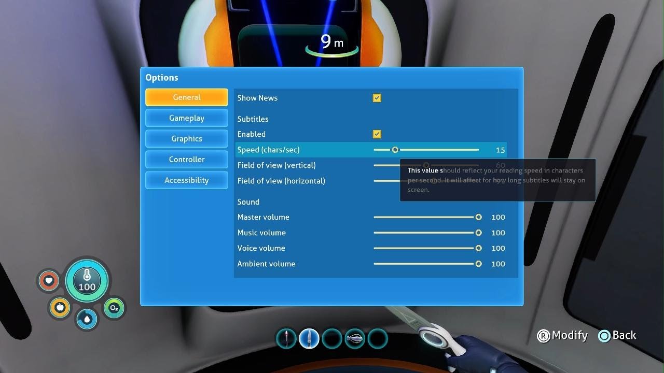This screenshot has width=664, height=373.
Task: Go to the Accessibility tab
Action: tap(186, 180)
